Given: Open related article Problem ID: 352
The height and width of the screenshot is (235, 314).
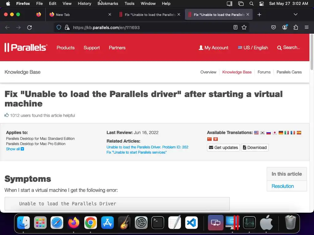Looking at the screenshot, I should click(147, 147).
